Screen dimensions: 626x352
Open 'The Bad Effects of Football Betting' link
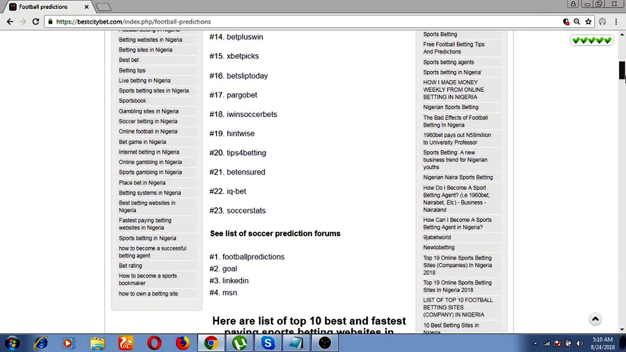[455, 121]
